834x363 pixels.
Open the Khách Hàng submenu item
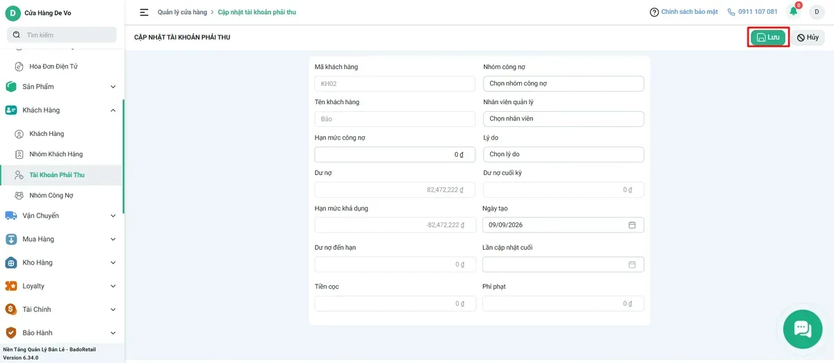click(x=47, y=134)
